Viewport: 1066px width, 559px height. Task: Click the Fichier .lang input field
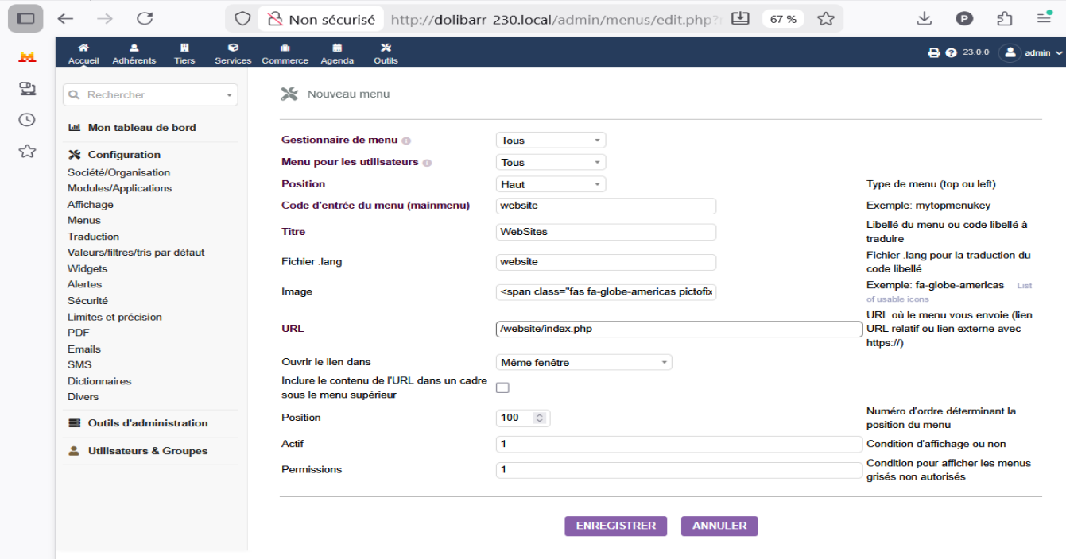point(606,262)
